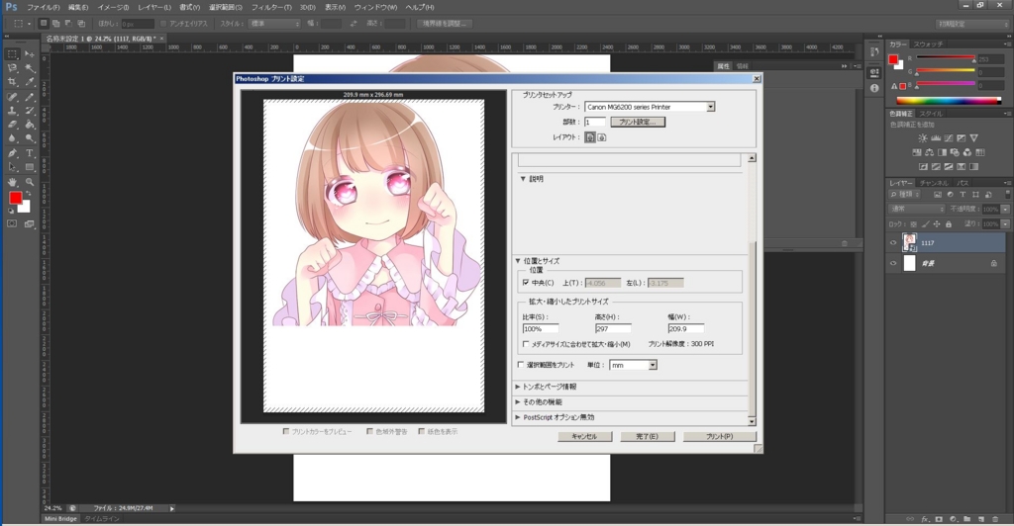Enable メディアサイズに合わせて拡大・縮小 checkbox

pos(526,344)
